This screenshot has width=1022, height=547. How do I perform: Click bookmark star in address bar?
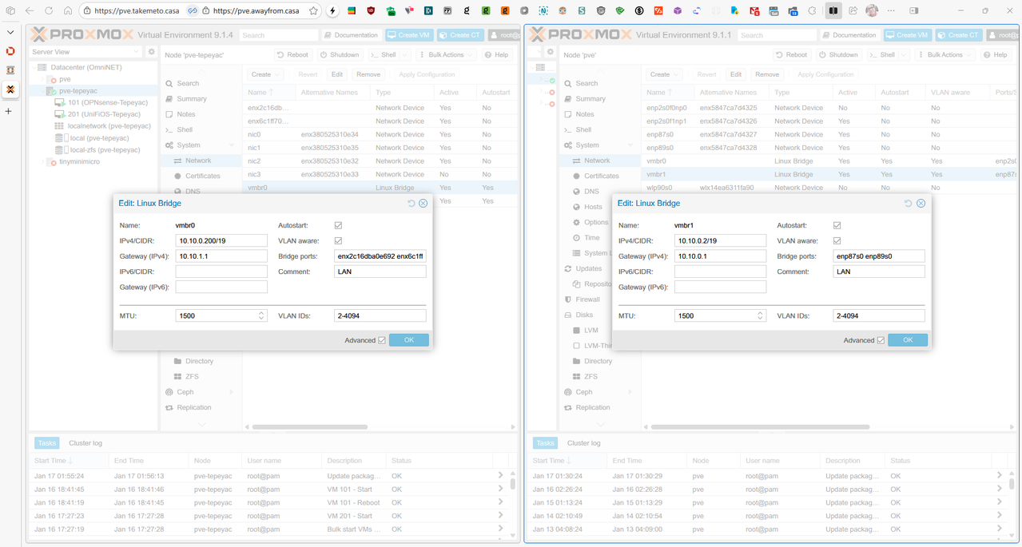pyautogui.click(x=313, y=11)
